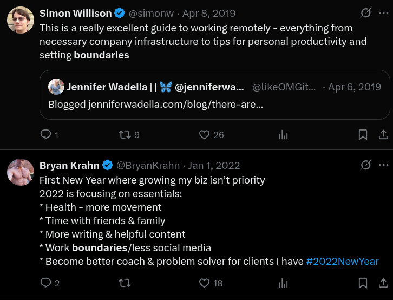This screenshot has width=393, height=300.
Task: View analytics for Simon Willison's tweet
Action: [283, 135]
